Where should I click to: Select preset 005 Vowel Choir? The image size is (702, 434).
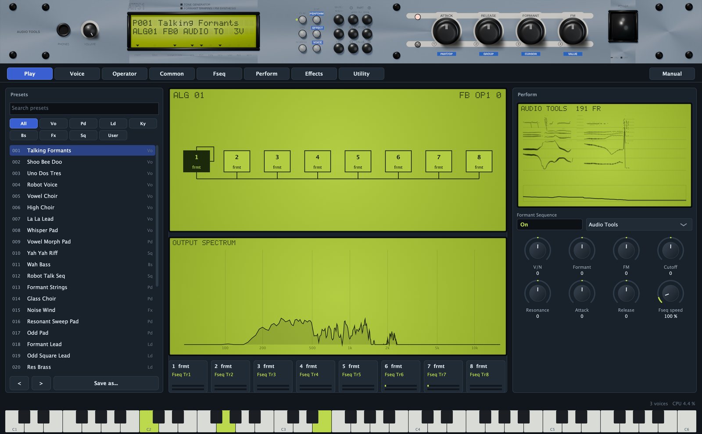(82, 196)
